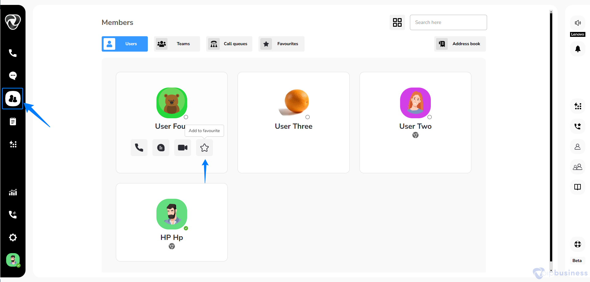Open the notes clipboard sidebar icon
This screenshot has height=282, width=590.
[x=13, y=122]
